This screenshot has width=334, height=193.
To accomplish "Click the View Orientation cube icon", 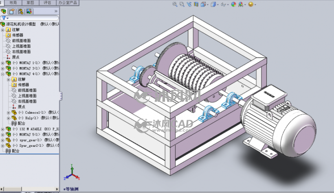I will tap(203, 4).
